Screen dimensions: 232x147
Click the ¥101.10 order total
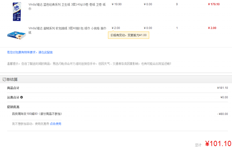(218, 143)
